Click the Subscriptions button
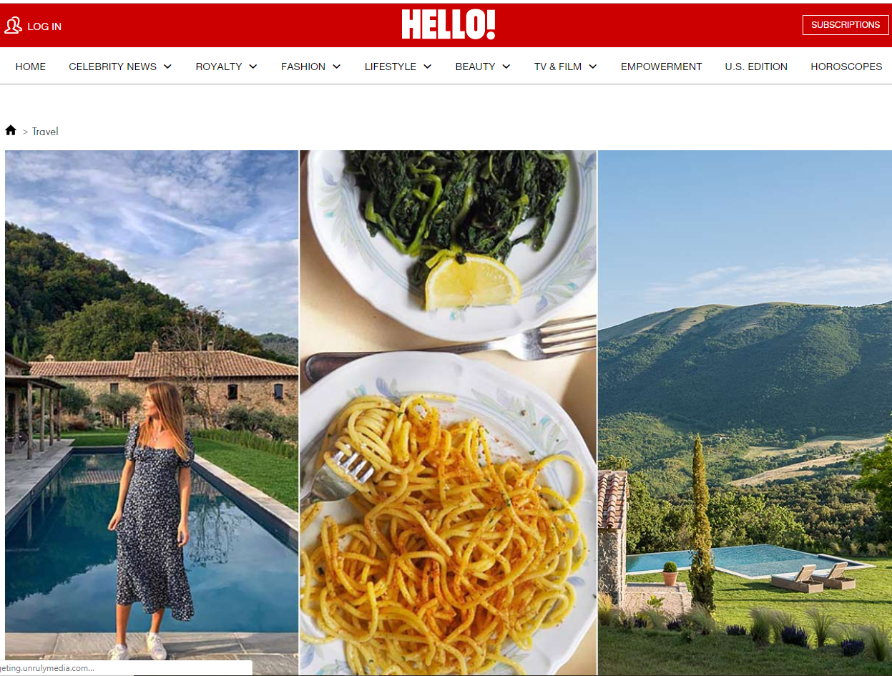Screen dimensions: 892x676 [x=846, y=25]
